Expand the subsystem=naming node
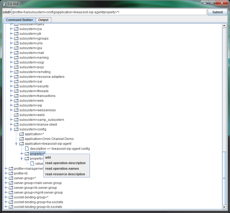The image size is (230, 213). coord(11,57)
